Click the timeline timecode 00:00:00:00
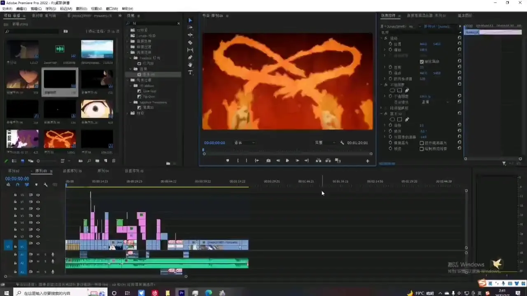 [x=17, y=179]
